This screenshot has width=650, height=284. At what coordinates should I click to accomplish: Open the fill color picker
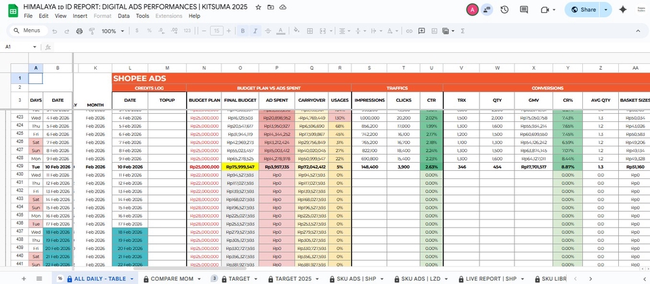(x=297, y=31)
